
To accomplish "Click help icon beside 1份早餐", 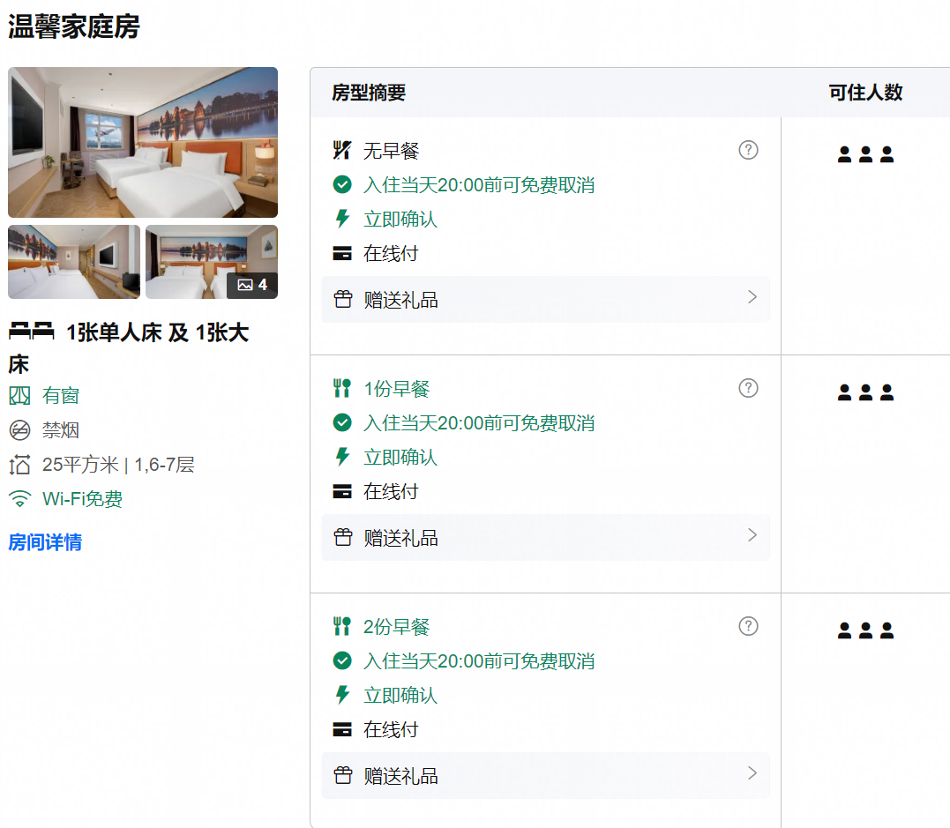I will [748, 388].
